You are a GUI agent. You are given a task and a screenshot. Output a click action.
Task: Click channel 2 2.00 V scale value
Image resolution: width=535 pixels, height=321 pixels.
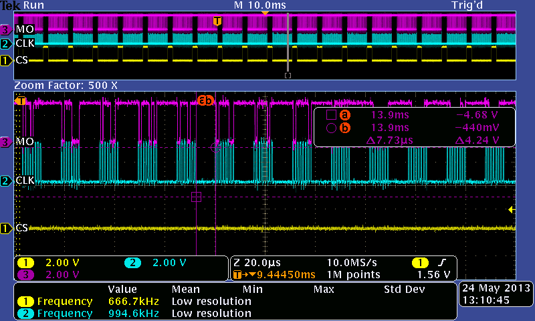[x=169, y=263]
